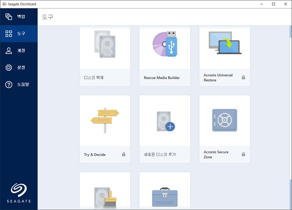Click the lock icon on Acronis Secure Zone
Screen dimensions: 292x210
(243, 154)
